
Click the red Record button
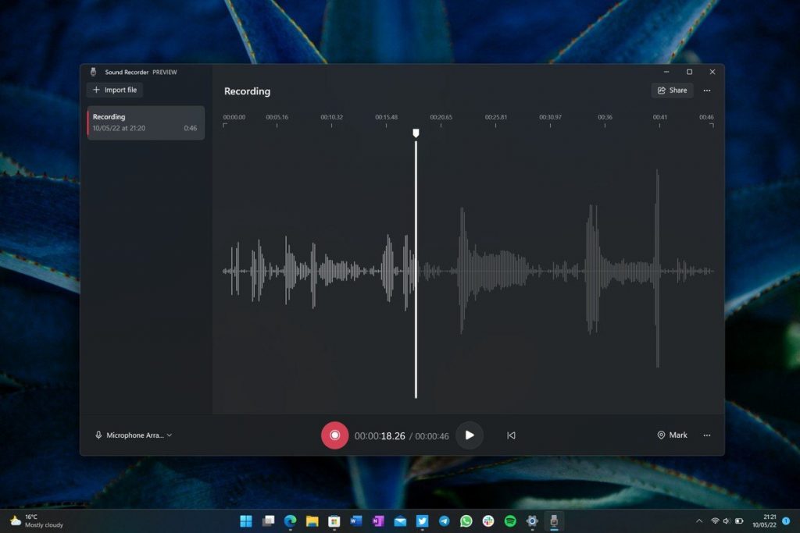(x=334, y=435)
